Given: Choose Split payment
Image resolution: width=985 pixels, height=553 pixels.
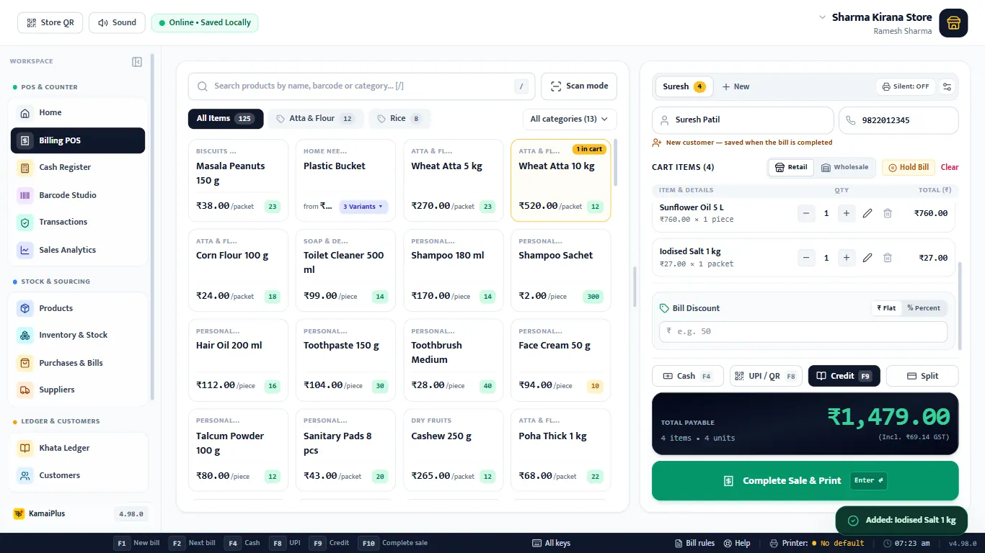Looking at the screenshot, I should pyautogui.click(x=922, y=376).
